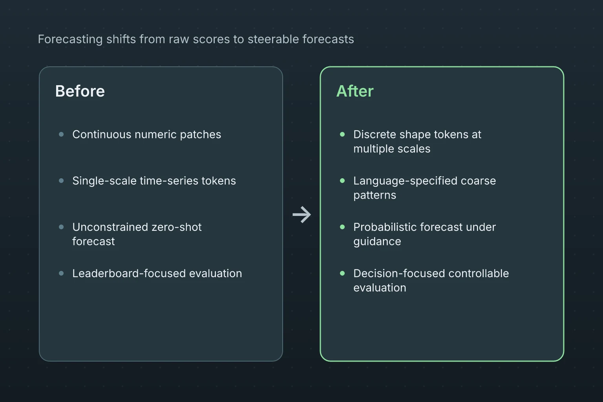Click green bullet beside Language-specified coarse patterns
This screenshot has width=603, height=402.
(342, 181)
